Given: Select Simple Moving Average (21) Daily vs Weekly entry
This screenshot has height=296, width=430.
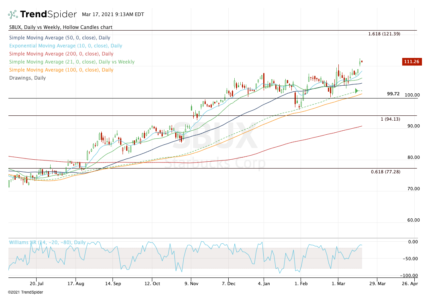Looking at the screenshot, I should click(x=72, y=62).
